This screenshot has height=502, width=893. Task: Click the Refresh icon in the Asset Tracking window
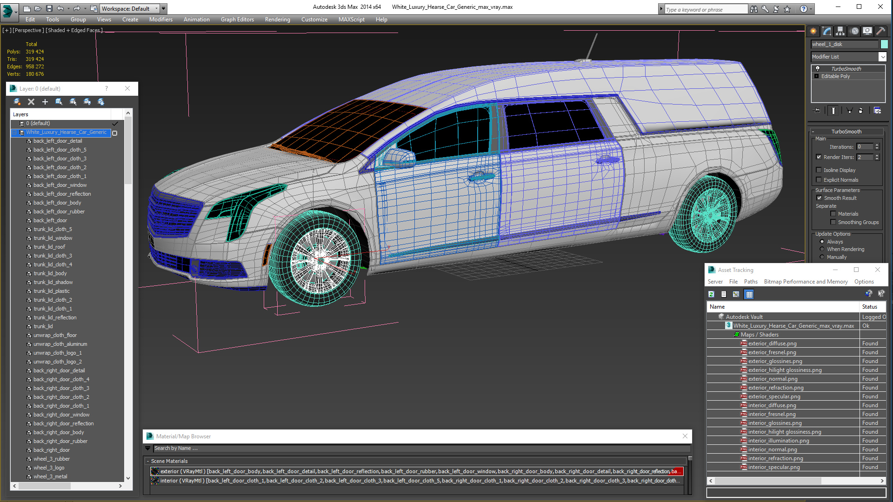tap(711, 294)
